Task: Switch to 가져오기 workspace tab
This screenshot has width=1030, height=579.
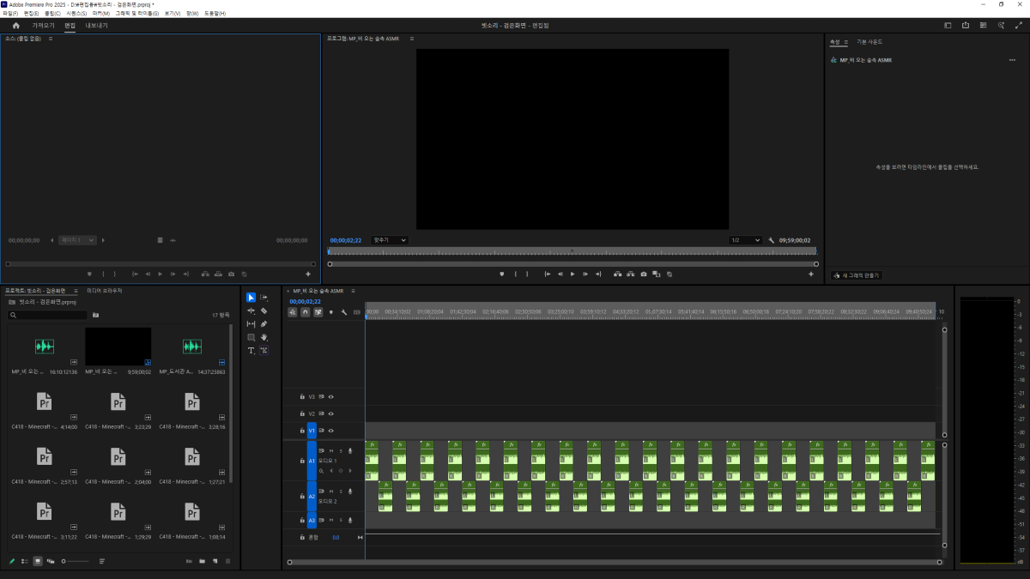Action: pyautogui.click(x=43, y=26)
